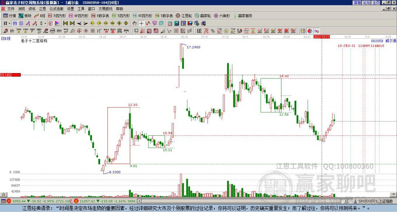Open the calculator icon
The image size is (397, 212).
(177, 24)
